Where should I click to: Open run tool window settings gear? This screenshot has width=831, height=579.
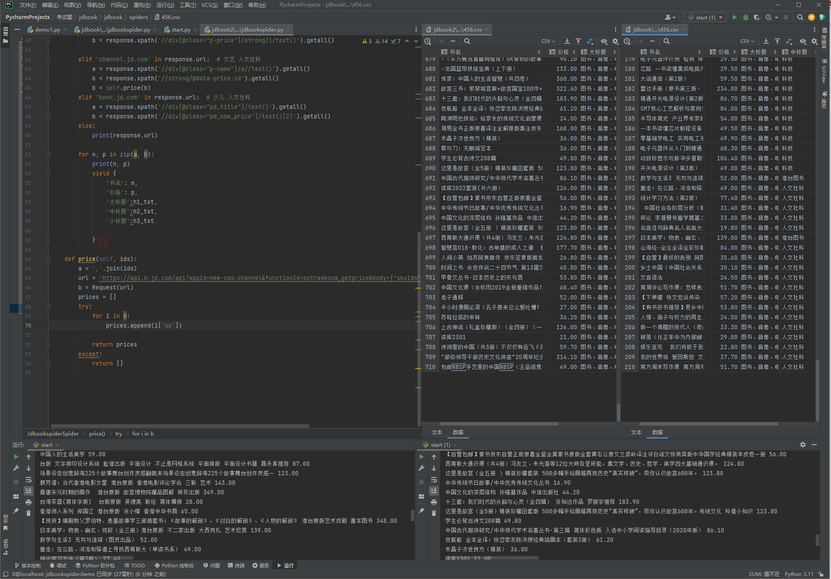click(803, 445)
